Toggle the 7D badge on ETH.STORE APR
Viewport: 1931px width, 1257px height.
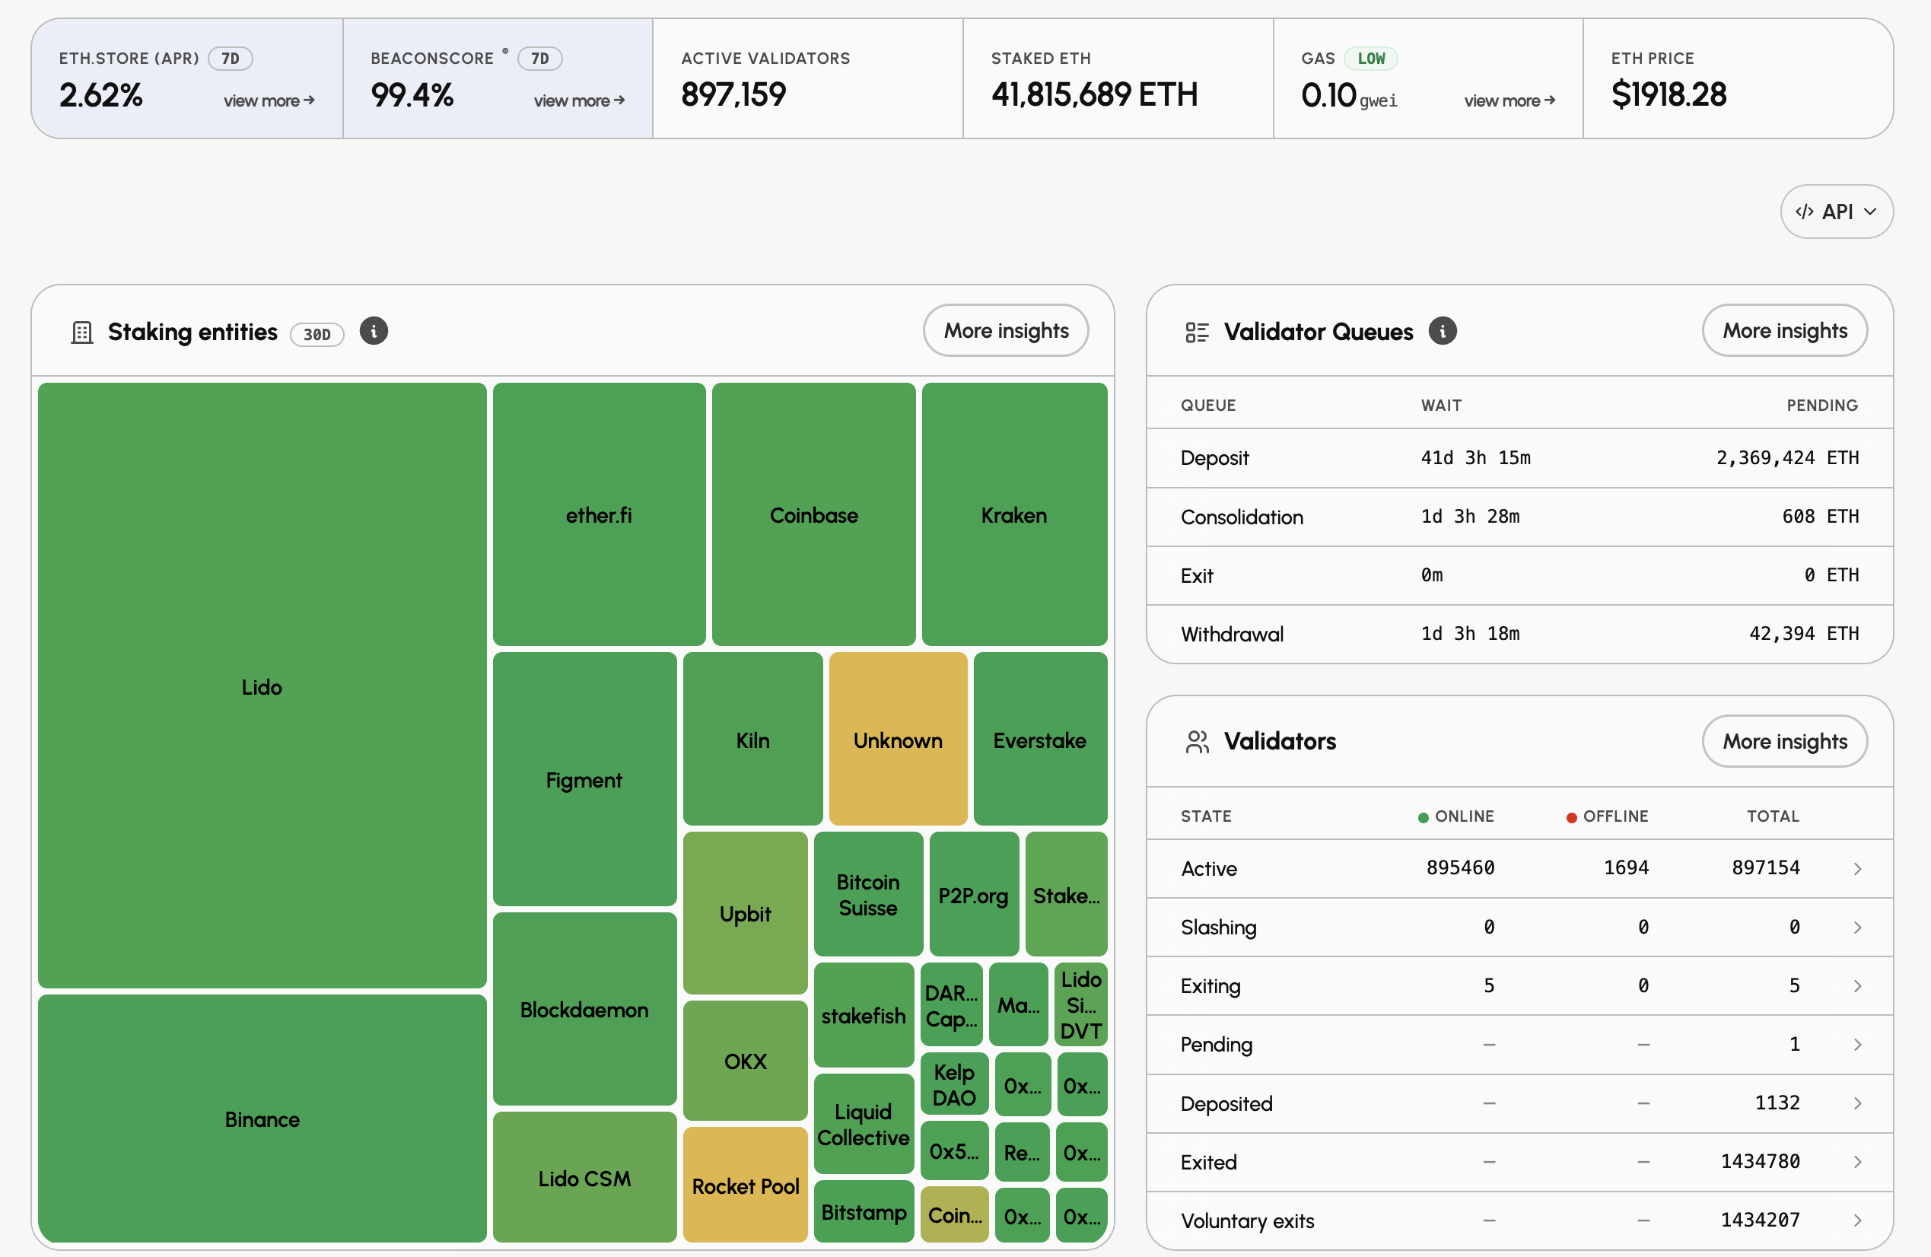231,59
